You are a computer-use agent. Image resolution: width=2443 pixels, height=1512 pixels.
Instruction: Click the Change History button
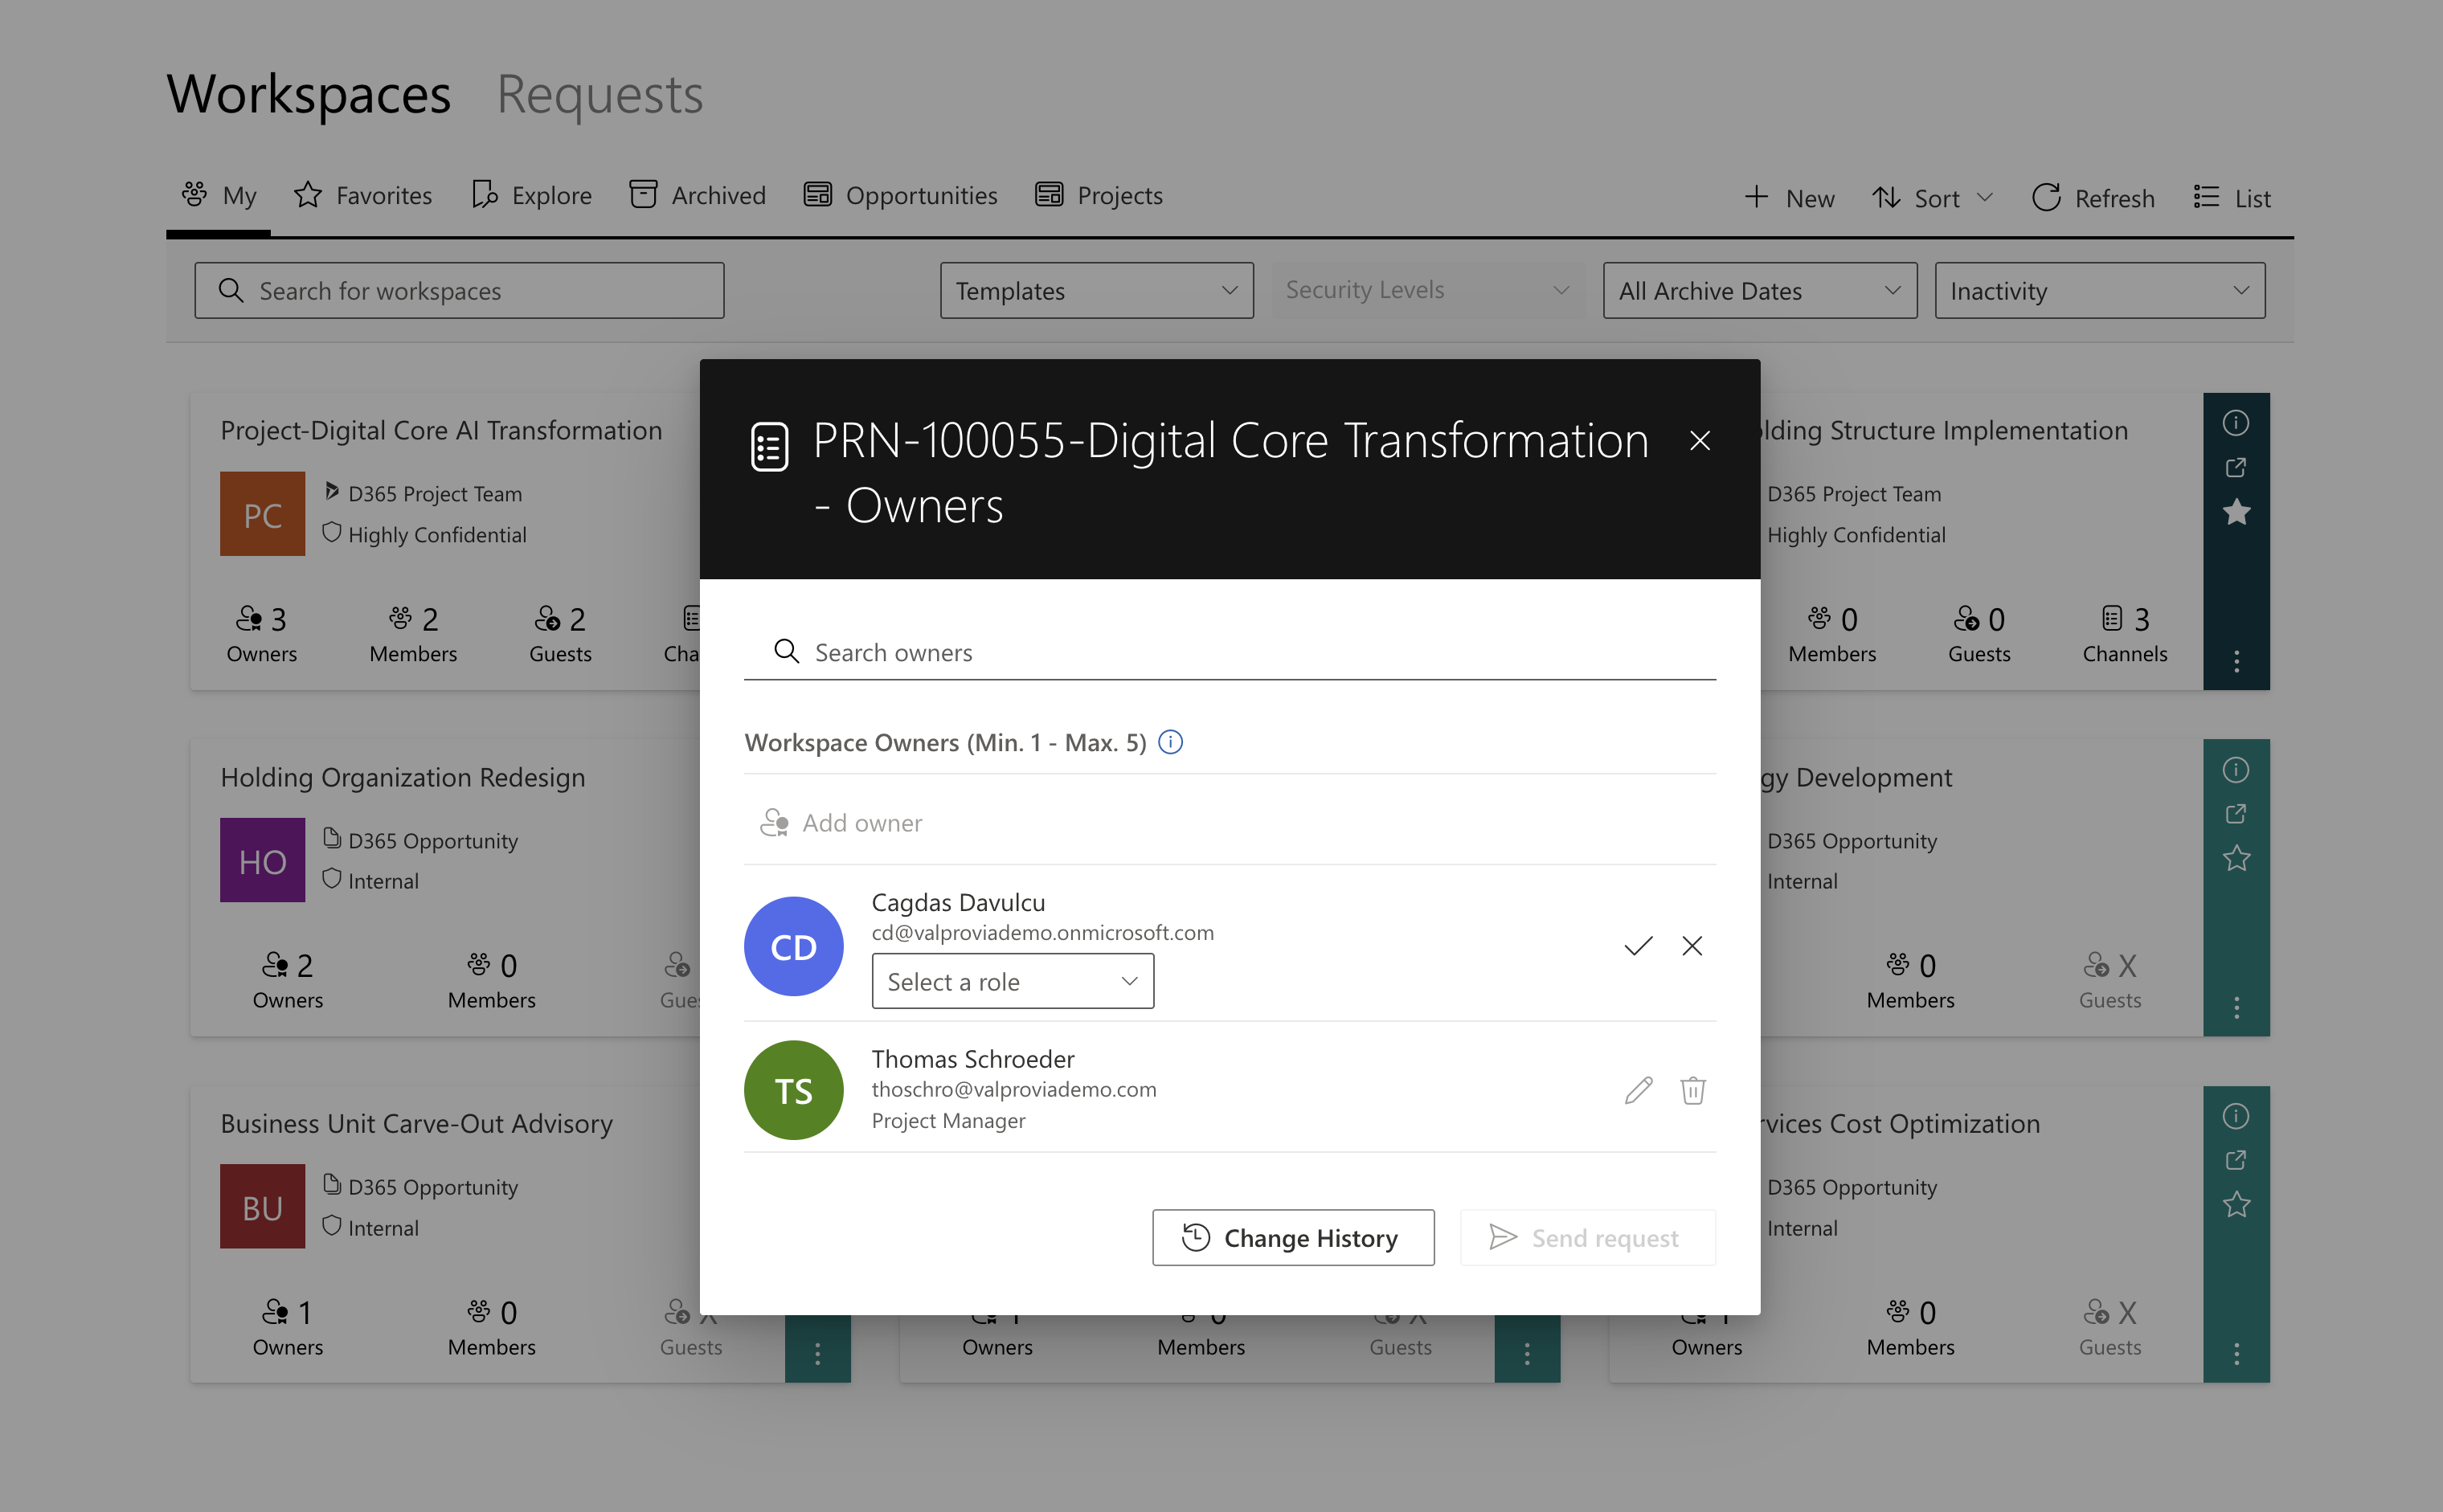(x=1293, y=1238)
